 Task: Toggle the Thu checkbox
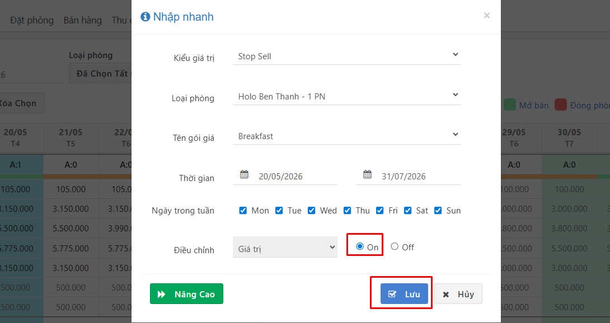pos(347,210)
